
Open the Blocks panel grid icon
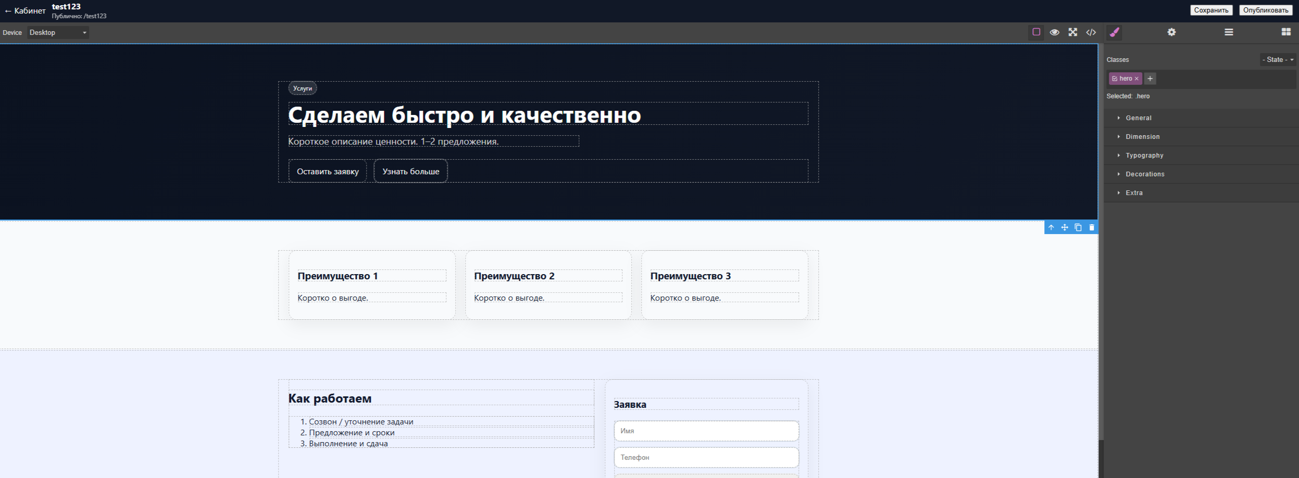1285,32
